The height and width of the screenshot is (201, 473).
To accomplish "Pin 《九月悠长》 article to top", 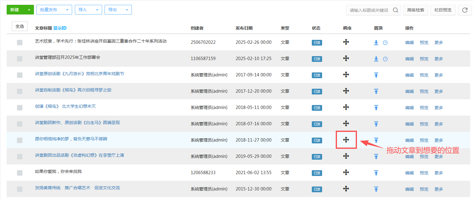I will point(376,75).
